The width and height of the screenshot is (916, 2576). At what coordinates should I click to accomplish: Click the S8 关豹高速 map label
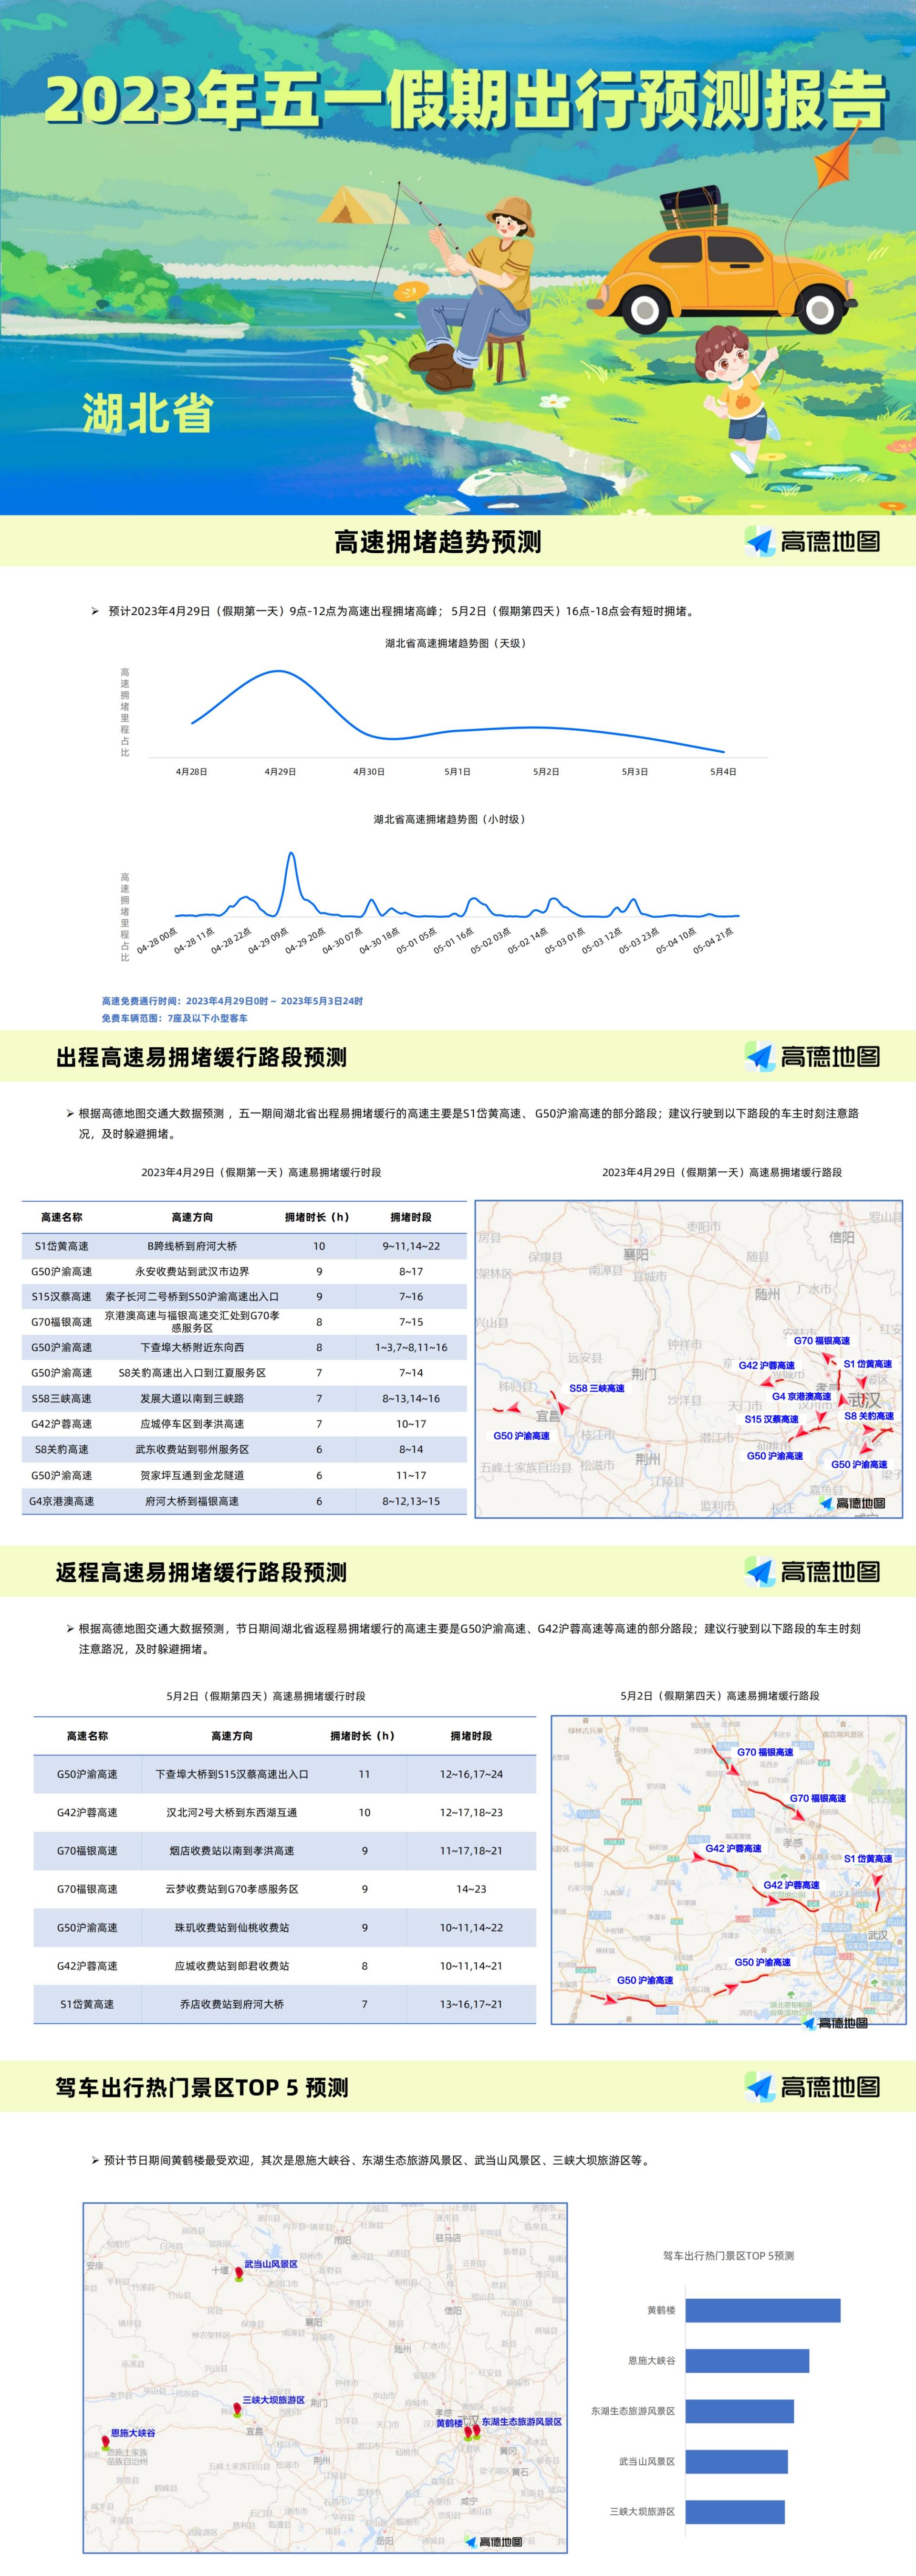point(869,1416)
